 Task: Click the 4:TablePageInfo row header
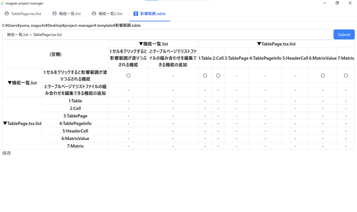click(x=75, y=123)
